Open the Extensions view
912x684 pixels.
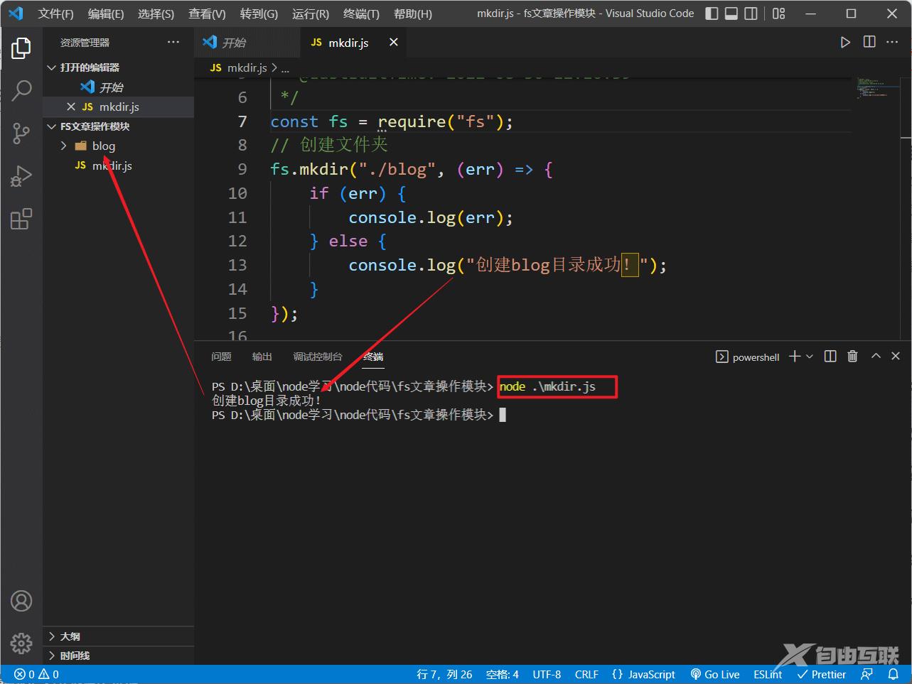pos(21,218)
